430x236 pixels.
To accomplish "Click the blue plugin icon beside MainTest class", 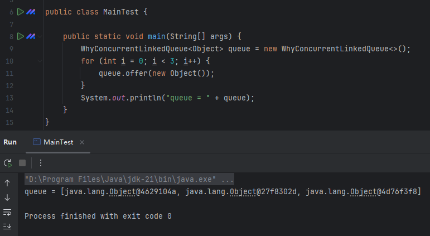I will point(31,12).
